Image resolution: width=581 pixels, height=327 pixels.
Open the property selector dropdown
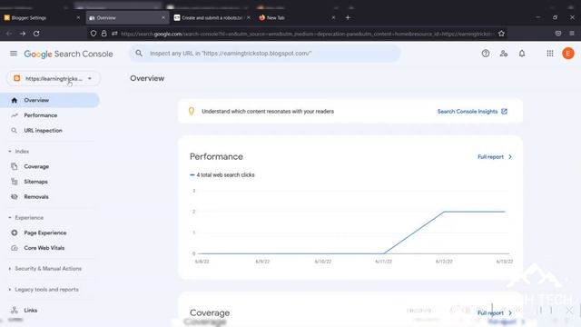54,79
